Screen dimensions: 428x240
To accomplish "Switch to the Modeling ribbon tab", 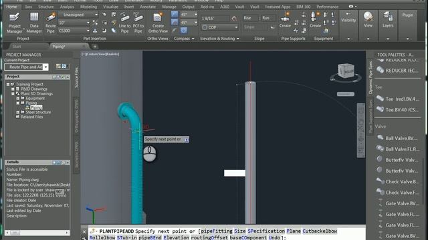I will [x=88, y=7].
